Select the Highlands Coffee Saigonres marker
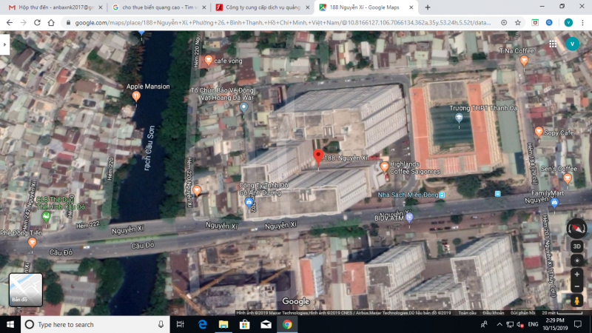Screen dimensions: 592x333 coord(384,167)
